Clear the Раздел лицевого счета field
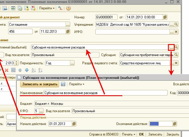Viewport: 189px width, 137px height. point(176,63)
